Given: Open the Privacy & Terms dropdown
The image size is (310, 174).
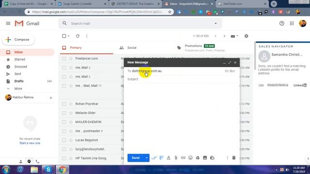Looking at the screenshot, I should 278,85.
